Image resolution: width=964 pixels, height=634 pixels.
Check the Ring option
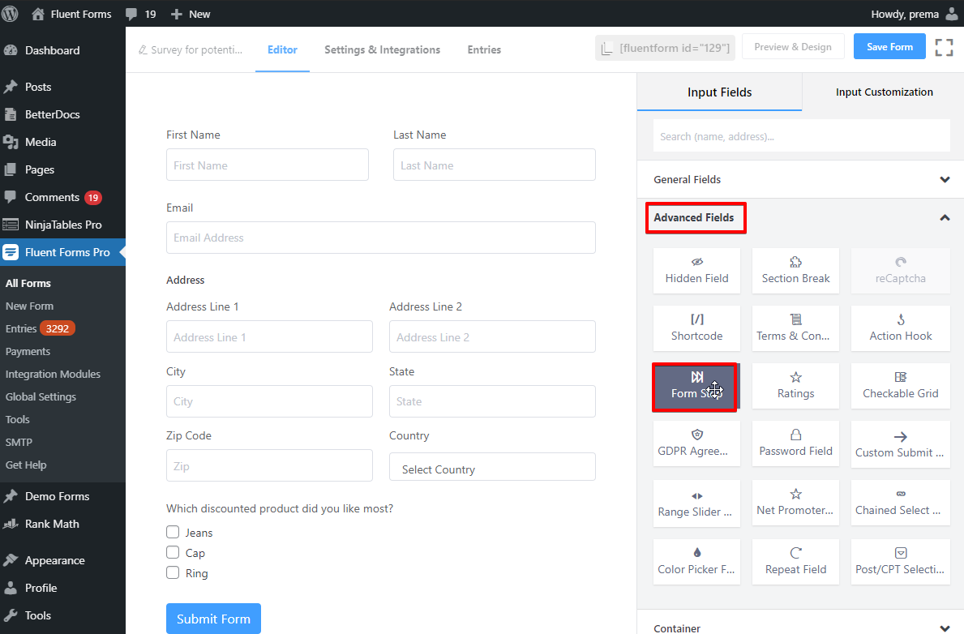tap(173, 572)
